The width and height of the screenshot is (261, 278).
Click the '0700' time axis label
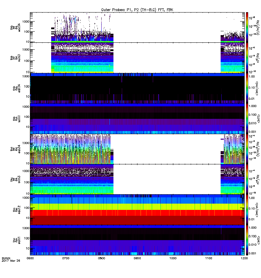[66, 258]
